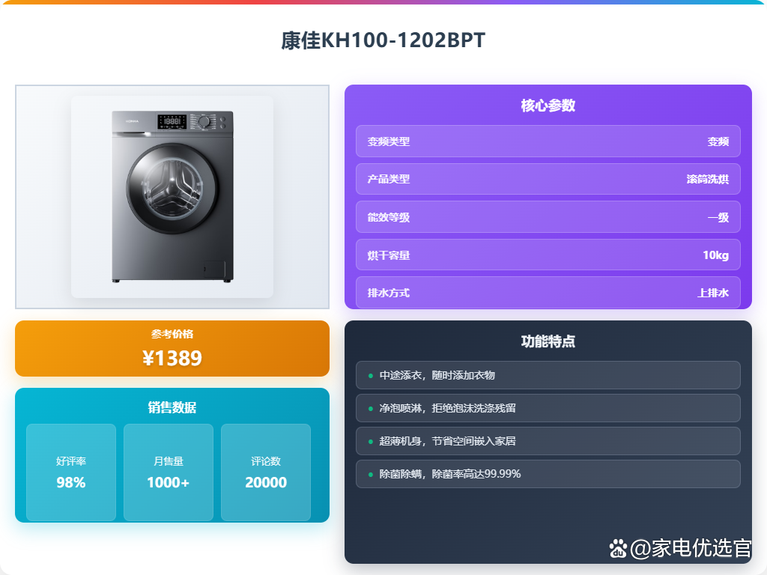Click the 功能特点 section heading
This screenshot has width=767, height=575.
(548, 341)
